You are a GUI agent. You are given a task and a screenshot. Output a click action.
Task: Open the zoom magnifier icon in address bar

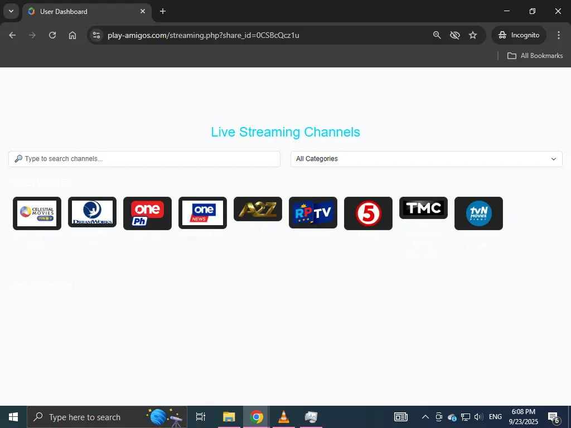point(437,35)
